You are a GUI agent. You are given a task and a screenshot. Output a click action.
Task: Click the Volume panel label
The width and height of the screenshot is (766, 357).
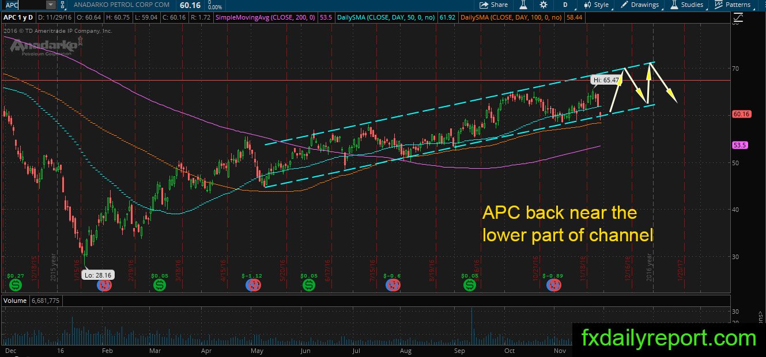tap(14, 301)
